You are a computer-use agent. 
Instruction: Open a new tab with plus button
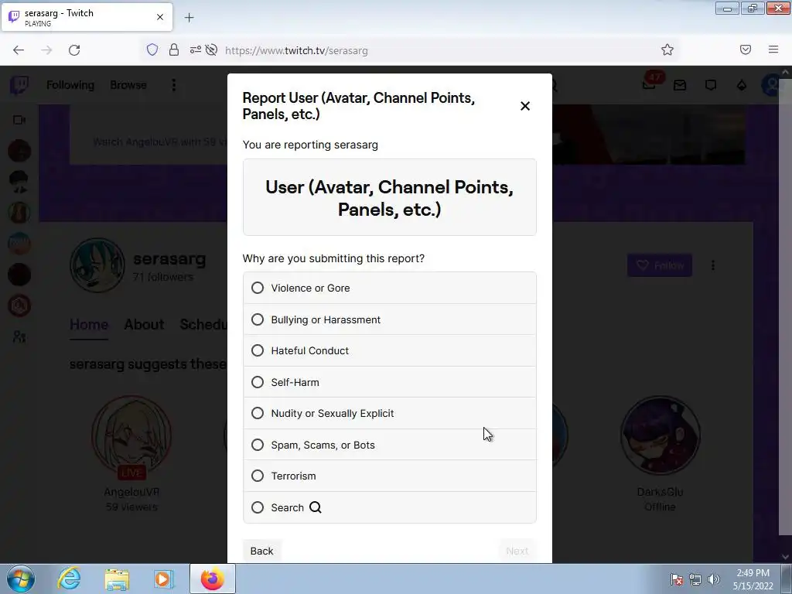coord(189,18)
